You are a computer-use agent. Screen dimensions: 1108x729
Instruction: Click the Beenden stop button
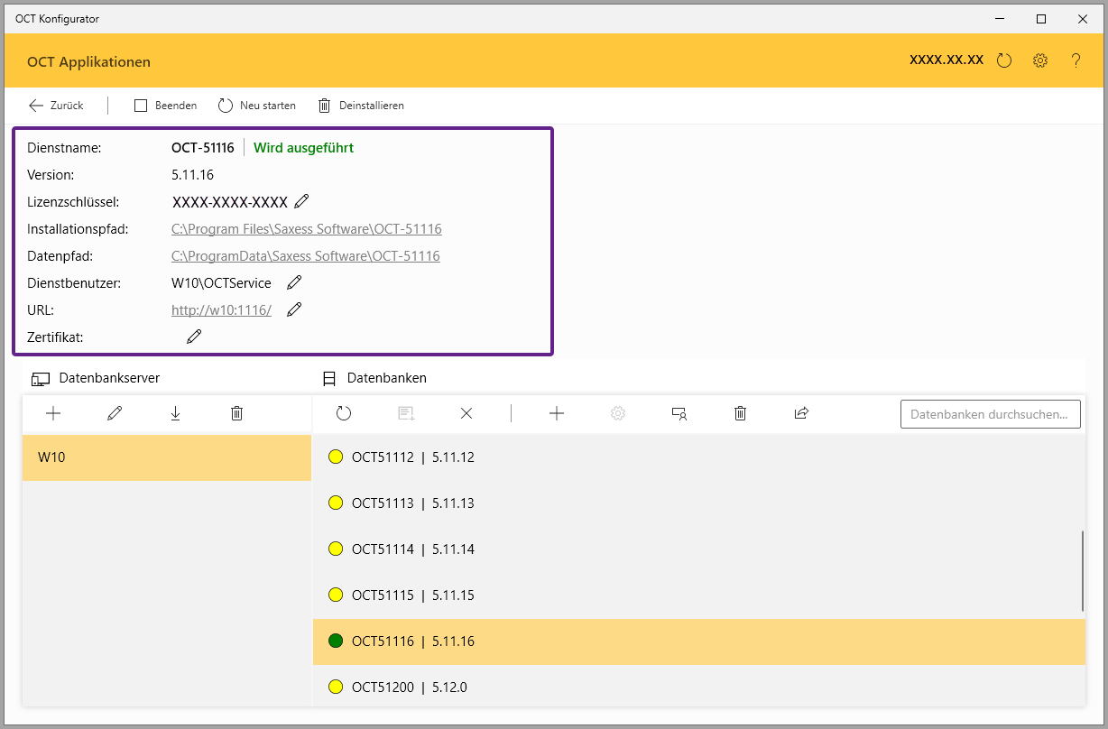[x=166, y=106]
